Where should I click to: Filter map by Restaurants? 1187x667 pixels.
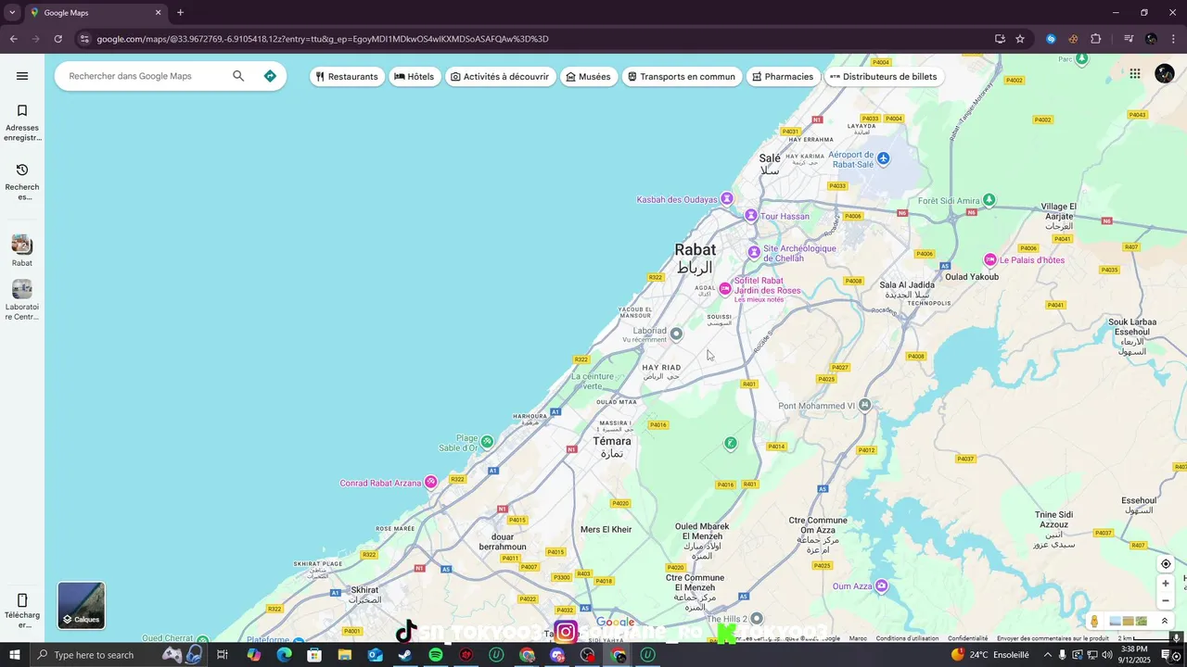pyautogui.click(x=347, y=77)
